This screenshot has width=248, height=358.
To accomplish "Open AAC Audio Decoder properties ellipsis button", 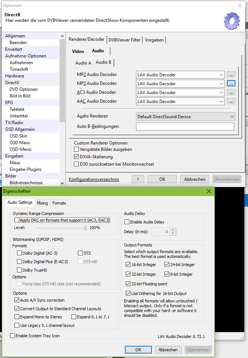I will click(x=231, y=102).
